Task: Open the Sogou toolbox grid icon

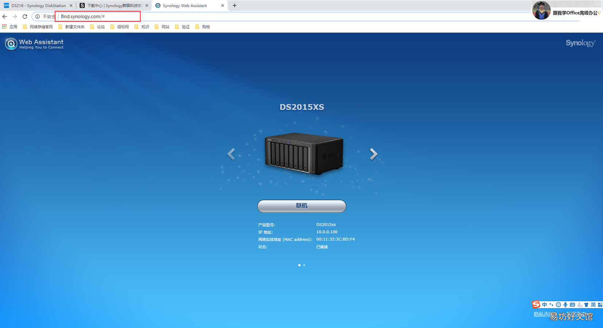Action: (x=600, y=305)
